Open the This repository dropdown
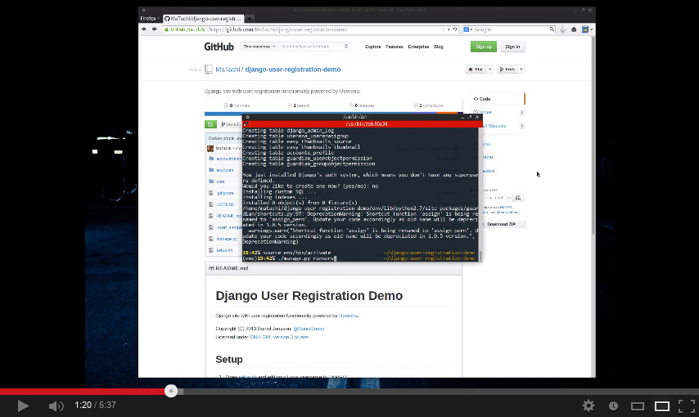Viewport: 699px width, 417px height. (x=259, y=47)
